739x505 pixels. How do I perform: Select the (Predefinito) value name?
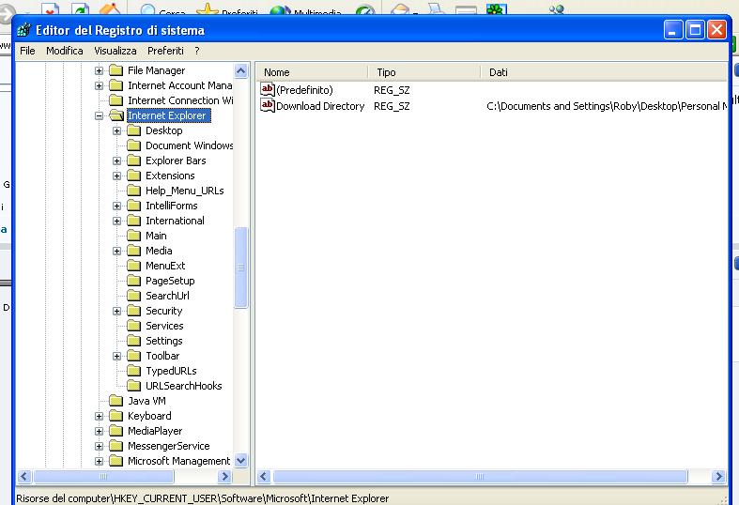[x=304, y=90]
